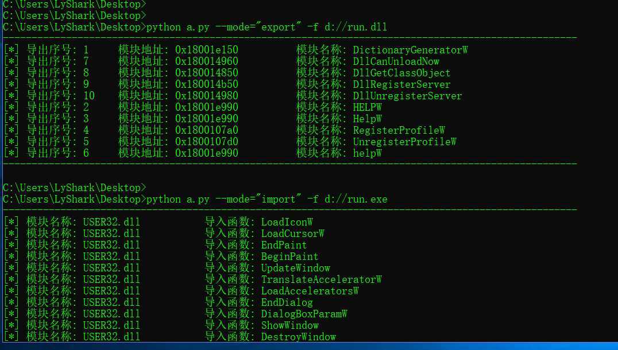Click the uppercase HELPW export name
Image resolution: width=618 pixels, height=350 pixels.
pos(367,107)
